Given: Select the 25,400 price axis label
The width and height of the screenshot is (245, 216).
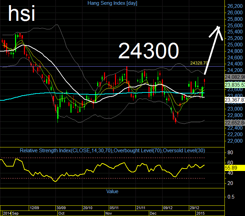Looking at the screenshot, I should [235, 32].
